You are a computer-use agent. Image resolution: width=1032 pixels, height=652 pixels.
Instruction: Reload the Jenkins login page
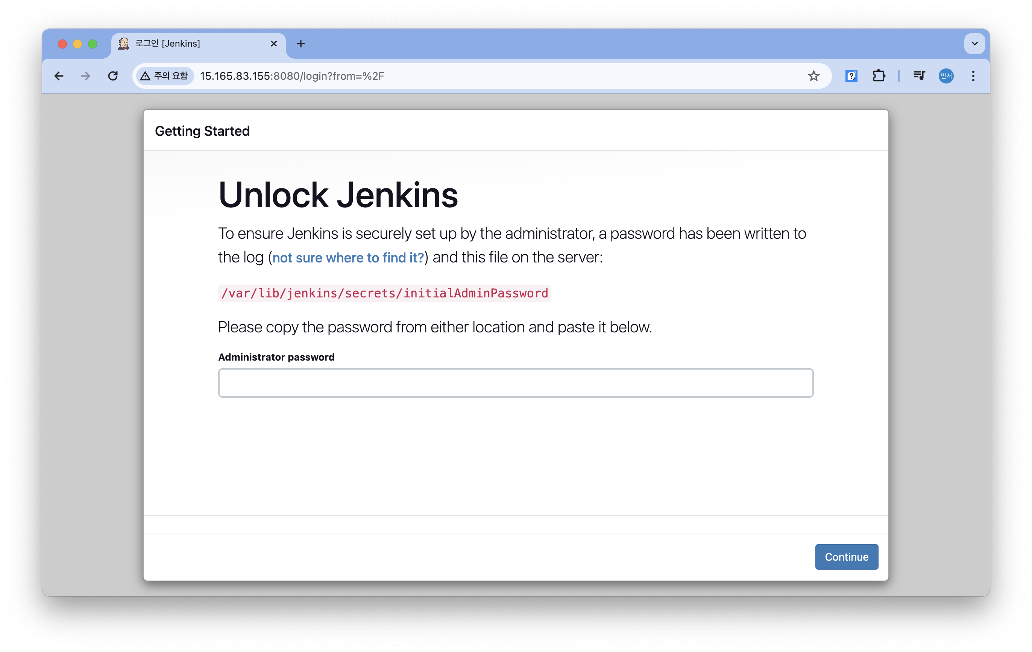click(x=113, y=76)
